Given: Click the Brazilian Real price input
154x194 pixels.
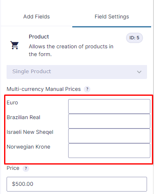Looking at the screenshot, I should click(109, 121).
